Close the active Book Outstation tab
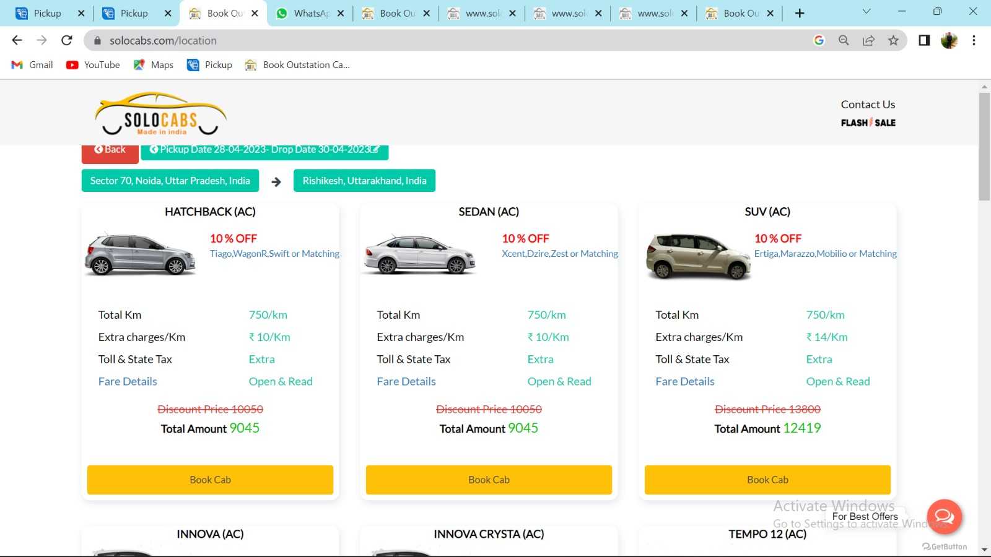The height and width of the screenshot is (557, 991). (255, 13)
